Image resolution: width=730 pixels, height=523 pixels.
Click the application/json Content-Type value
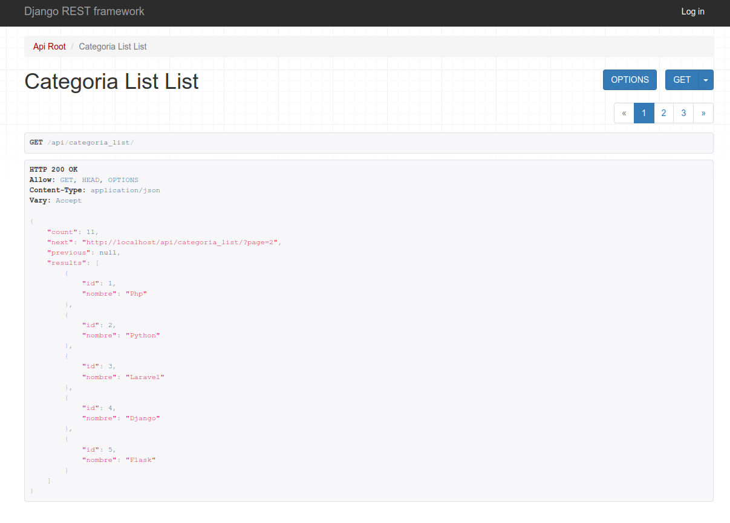click(125, 190)
